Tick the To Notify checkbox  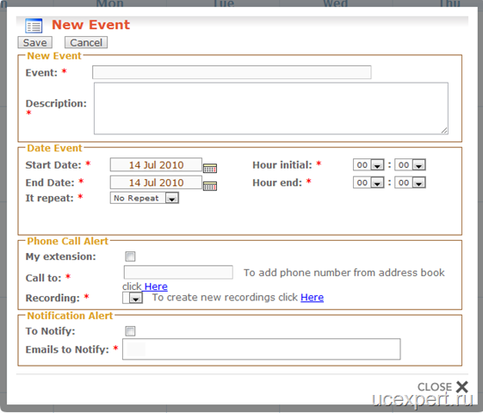(130, 331)
